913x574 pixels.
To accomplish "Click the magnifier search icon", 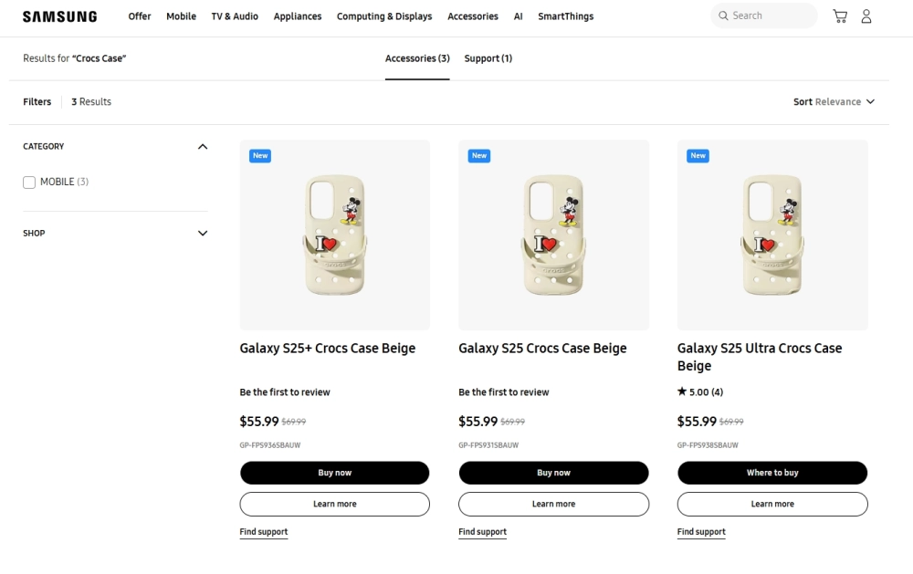I will click(724, 16).
